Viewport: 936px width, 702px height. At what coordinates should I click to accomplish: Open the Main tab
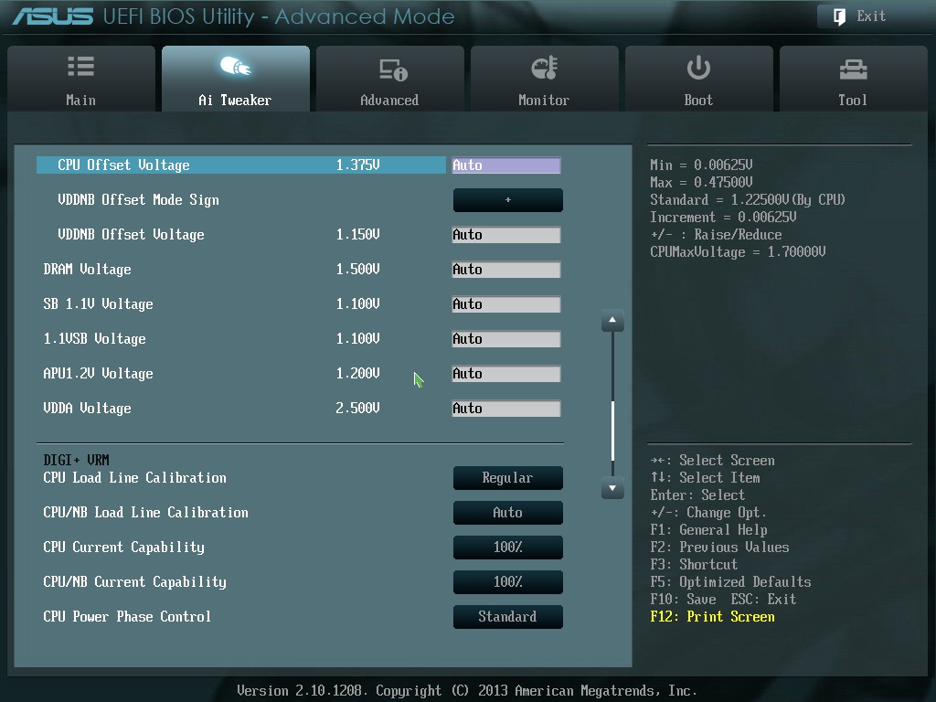point(81,79)
